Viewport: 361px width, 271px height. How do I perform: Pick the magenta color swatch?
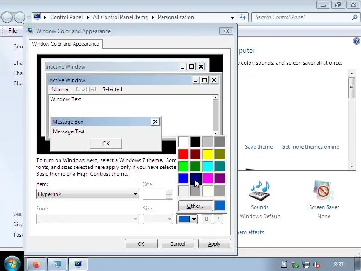click(208, 178)
